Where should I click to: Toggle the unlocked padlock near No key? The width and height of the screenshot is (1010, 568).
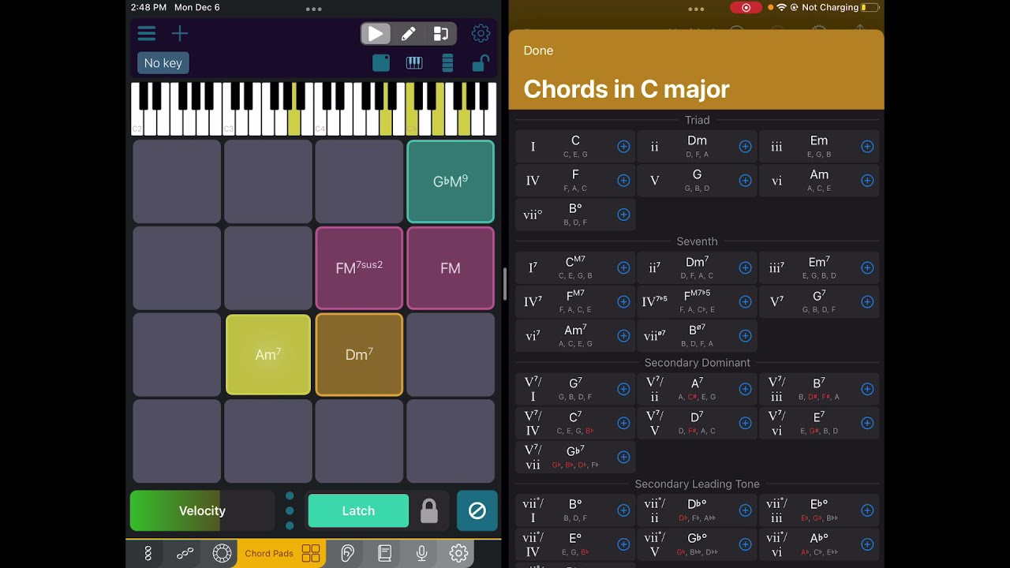click(x=481, y=63)
